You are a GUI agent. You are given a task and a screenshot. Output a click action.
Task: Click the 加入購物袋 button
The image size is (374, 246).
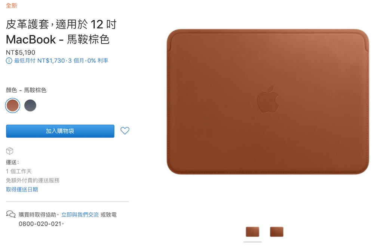[x=60, y=131]
